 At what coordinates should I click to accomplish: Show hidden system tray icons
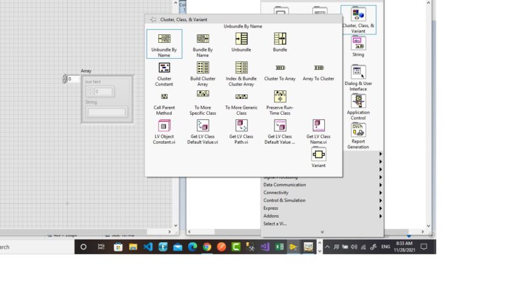(x=327, y=247)
